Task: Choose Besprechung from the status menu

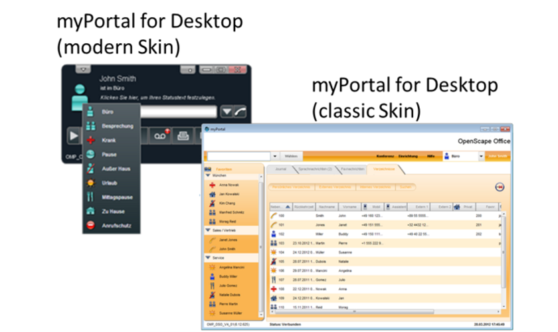Action: [112, 126]
